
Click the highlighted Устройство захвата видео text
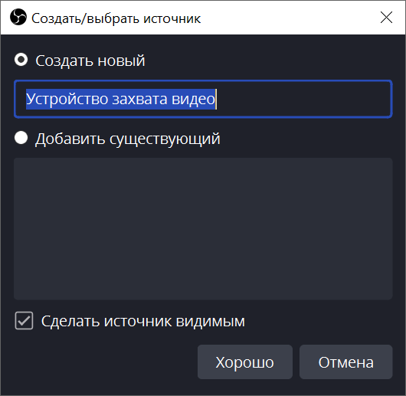[x=121, y=99]
